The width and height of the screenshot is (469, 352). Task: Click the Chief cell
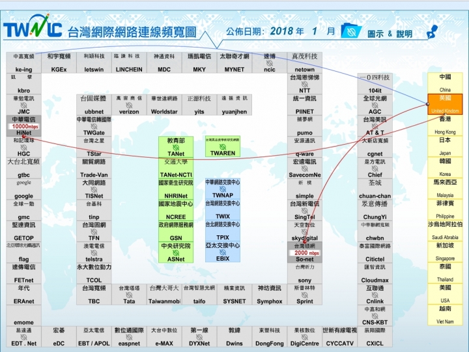coord(375,168)
